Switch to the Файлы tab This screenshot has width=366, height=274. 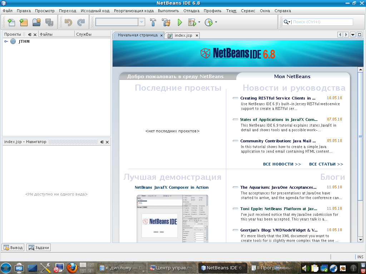(56, 34)
